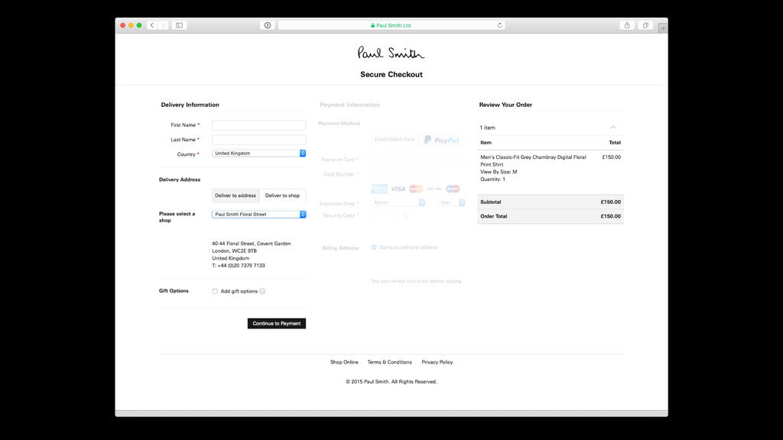Open the password manager extension icon
Image resolution: width=783 pixels, height=440 pixels.
click(268, 25)
